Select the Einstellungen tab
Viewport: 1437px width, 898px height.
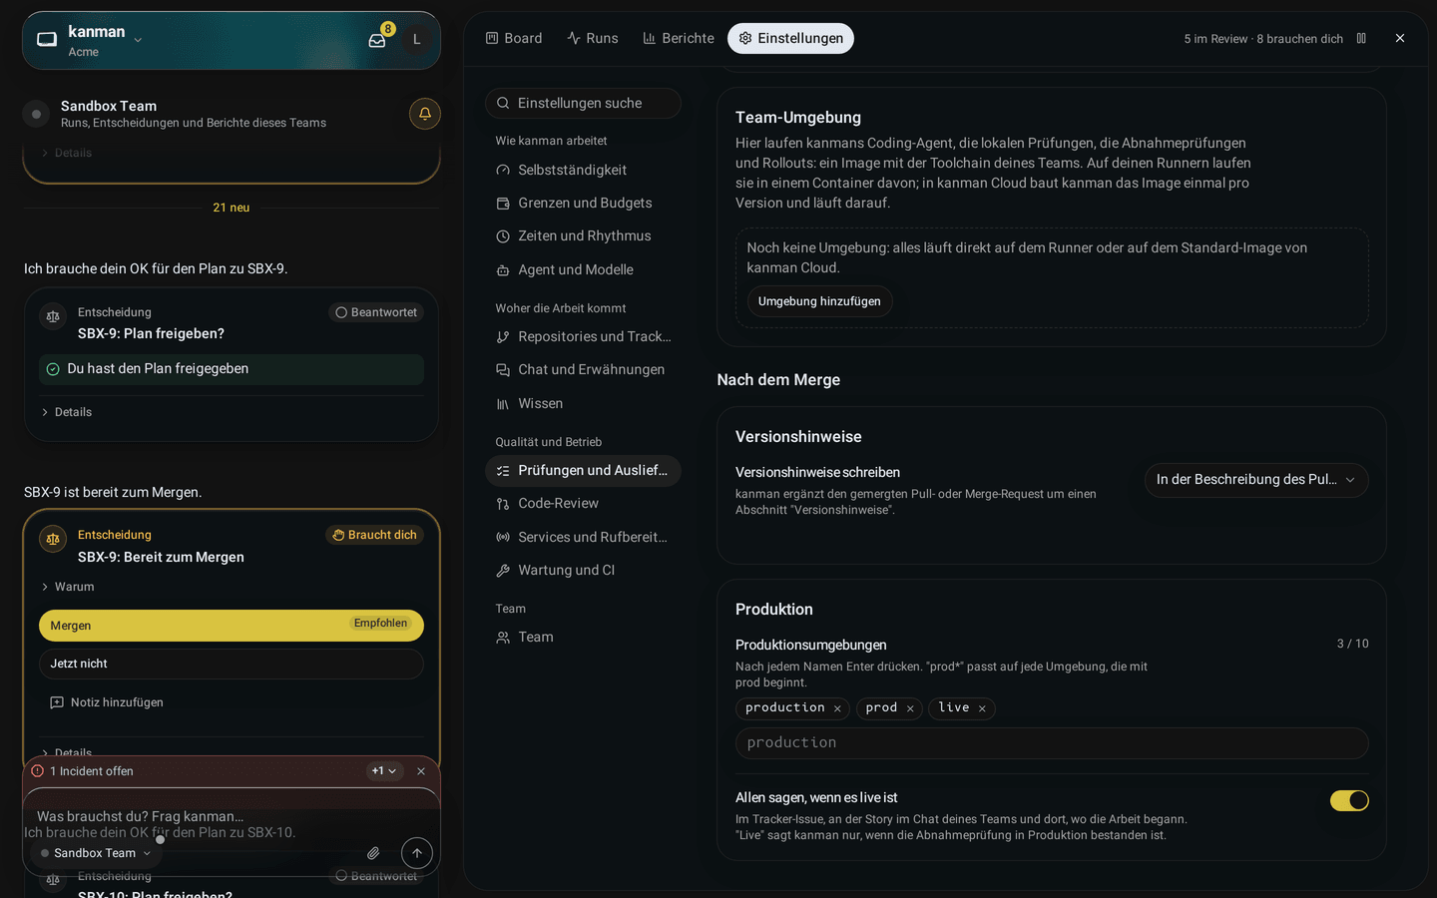[790, 38]
